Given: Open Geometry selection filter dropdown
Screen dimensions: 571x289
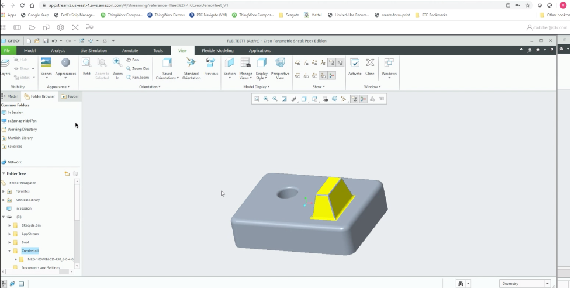Looking at the screenshot, I should [547, 284].
